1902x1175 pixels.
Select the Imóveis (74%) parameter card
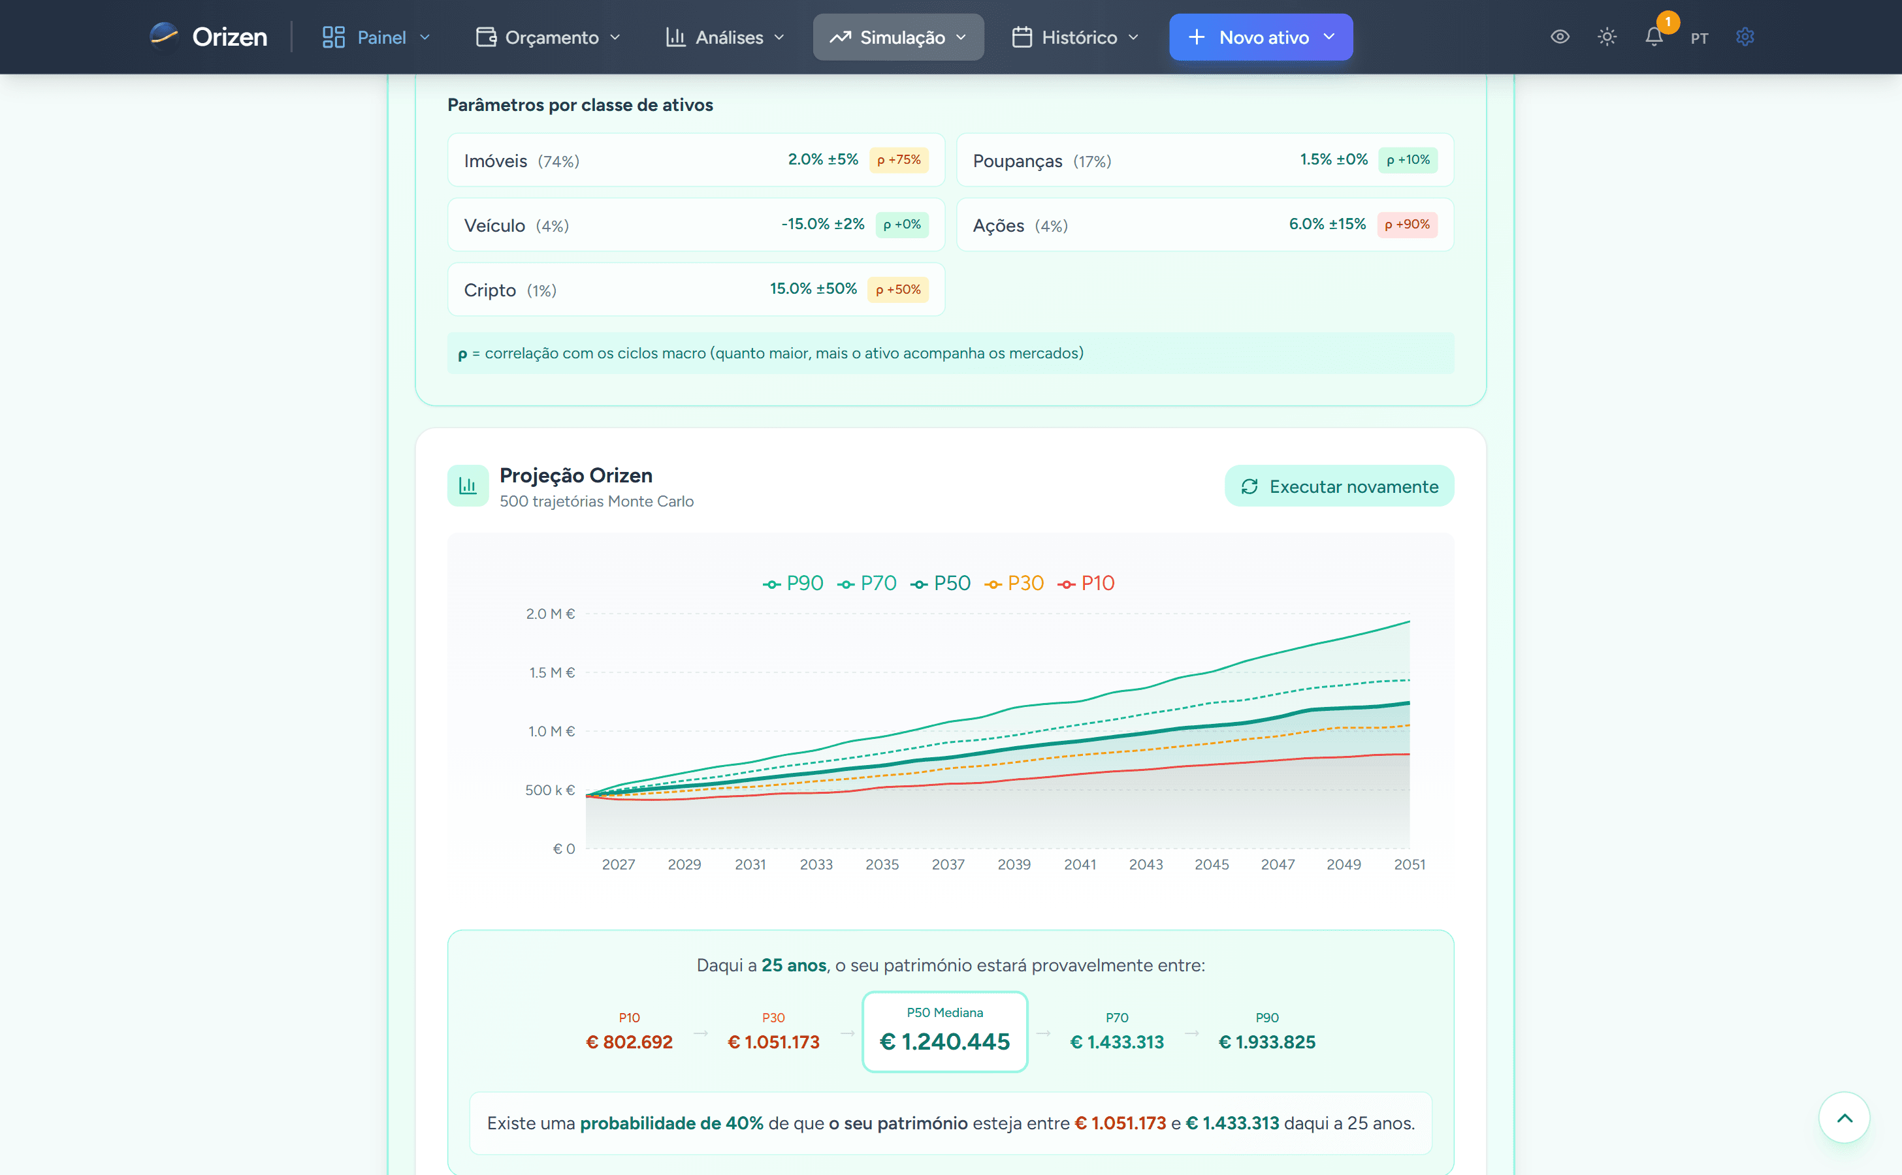coord(696,160)
